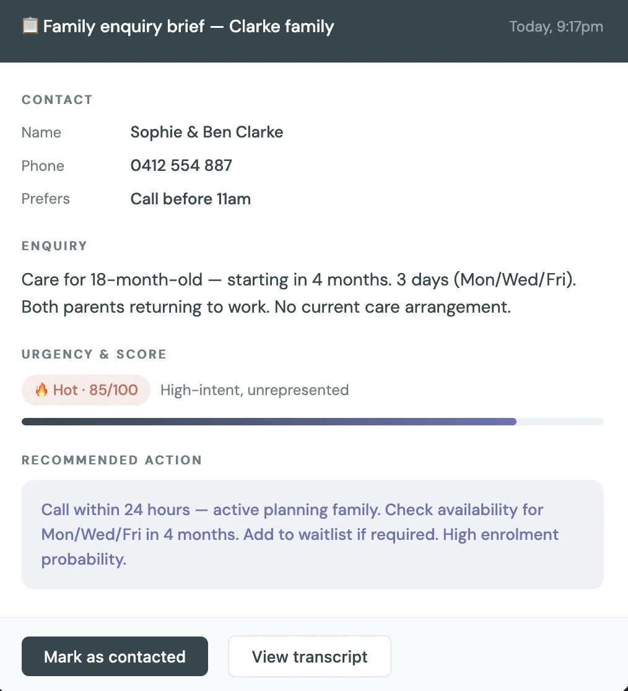Click the High-intent, unrepresented label
The width and height of the screenshot is (628, 691).
pyautogui.click(x=255, y=390)
